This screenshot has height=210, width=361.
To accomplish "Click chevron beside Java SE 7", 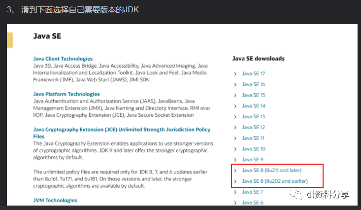I will point(235,192).
